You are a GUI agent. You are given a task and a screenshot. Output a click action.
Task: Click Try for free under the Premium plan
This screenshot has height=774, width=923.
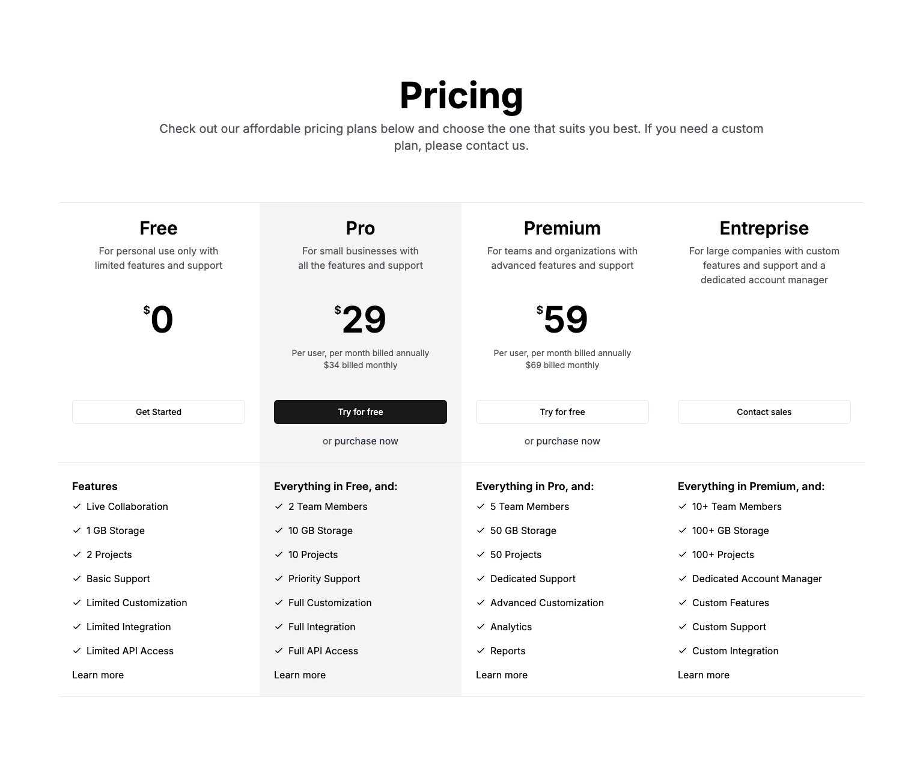tap(562, 412)
